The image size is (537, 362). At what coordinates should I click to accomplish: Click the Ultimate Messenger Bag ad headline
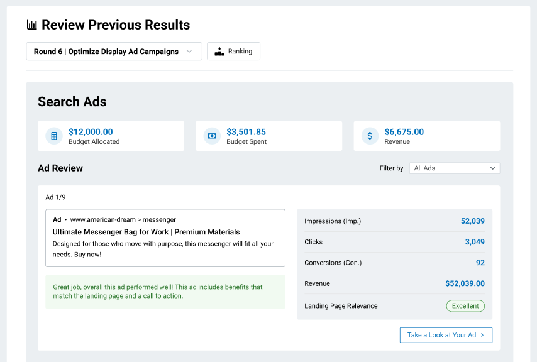pyautogui.click(x=146, y=232)
